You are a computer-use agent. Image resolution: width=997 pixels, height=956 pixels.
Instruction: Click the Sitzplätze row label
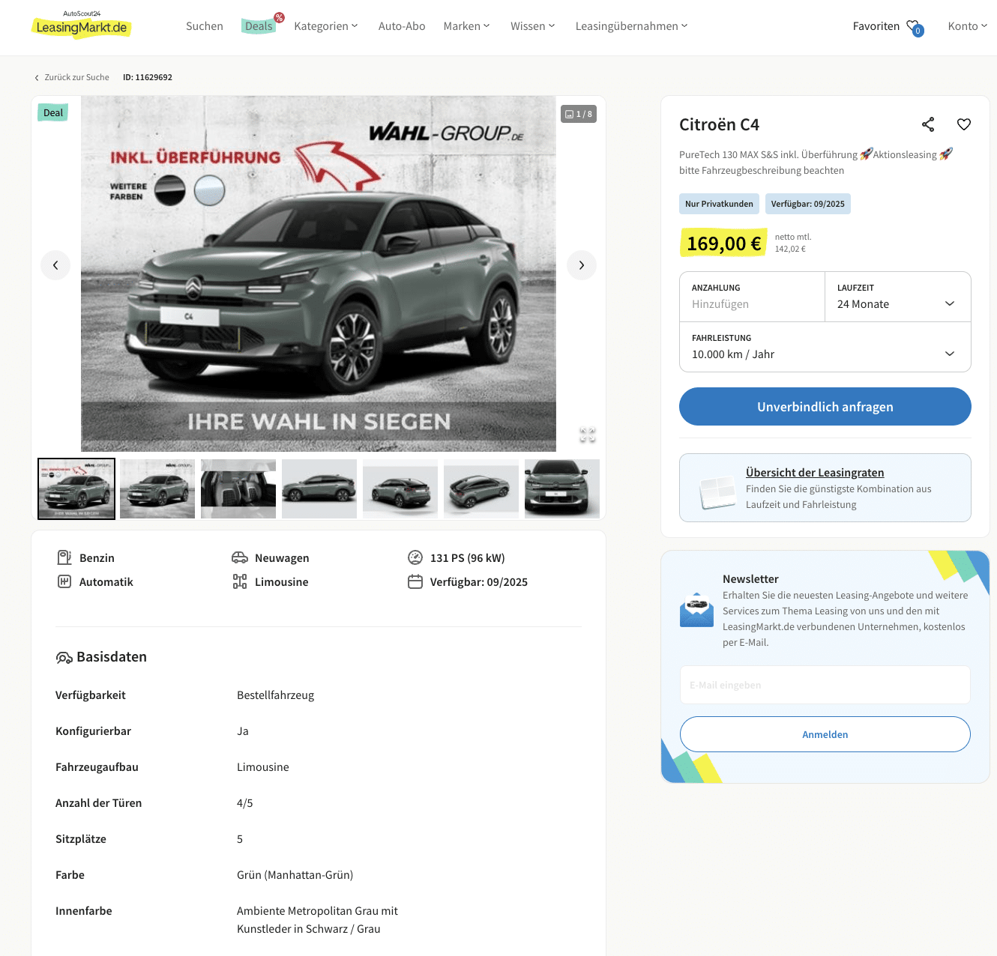(81, 839)
